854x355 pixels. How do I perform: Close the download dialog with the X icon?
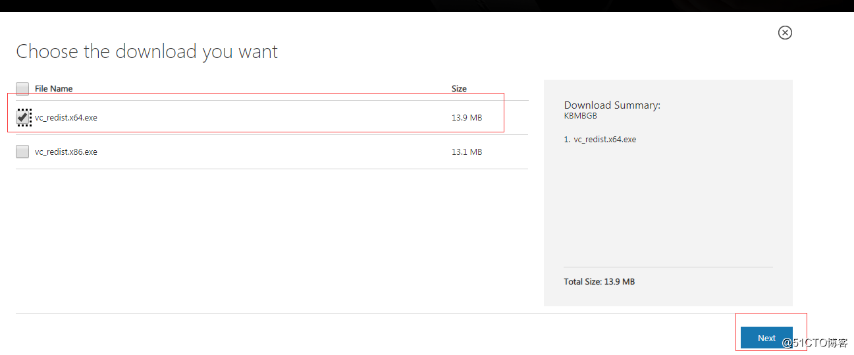785,32
